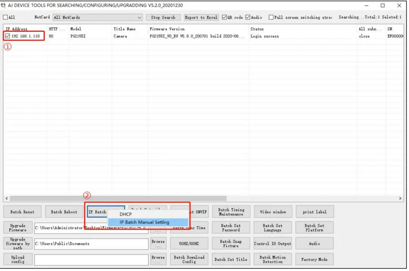The image size is (409, 271).
Task: Click the Status column header
Action: pyautogui.click(x=302, y=29)
